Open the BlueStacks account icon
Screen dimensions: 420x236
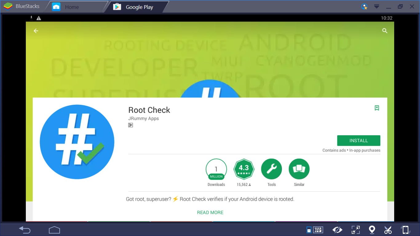click(x=365, y=6)
